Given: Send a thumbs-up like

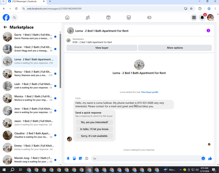Looking at the screenshot, I should [210, 159].
